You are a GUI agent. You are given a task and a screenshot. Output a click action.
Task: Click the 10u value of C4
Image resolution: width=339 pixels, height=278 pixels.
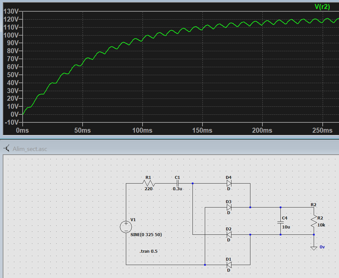[x=286, y=227]
